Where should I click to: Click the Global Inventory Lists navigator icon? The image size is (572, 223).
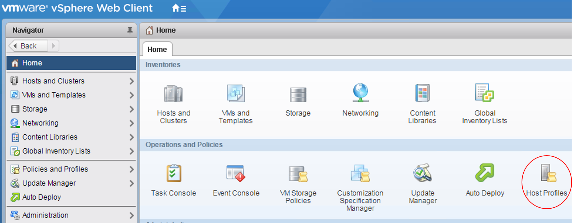point(15,151)
